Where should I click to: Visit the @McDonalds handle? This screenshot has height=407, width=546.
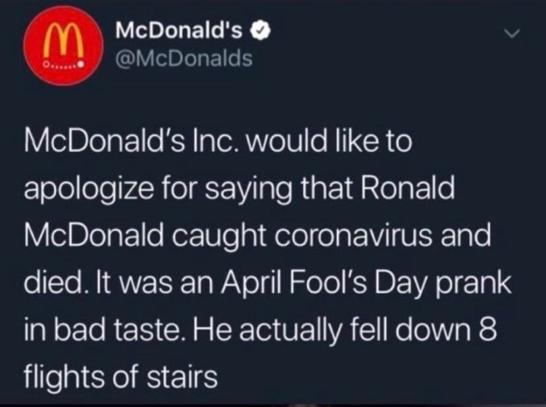[x=184, y=58]
